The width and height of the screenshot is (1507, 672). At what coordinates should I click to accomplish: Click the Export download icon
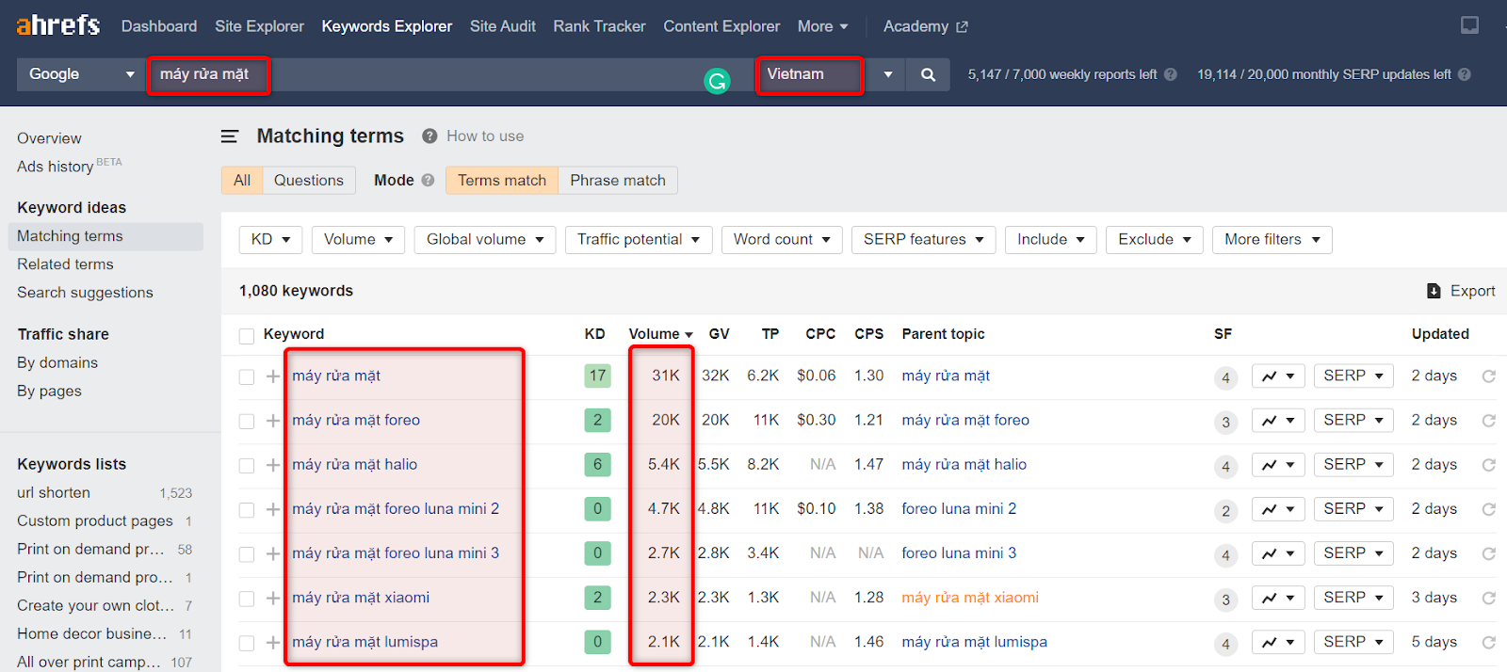[x=1434, y=291]
